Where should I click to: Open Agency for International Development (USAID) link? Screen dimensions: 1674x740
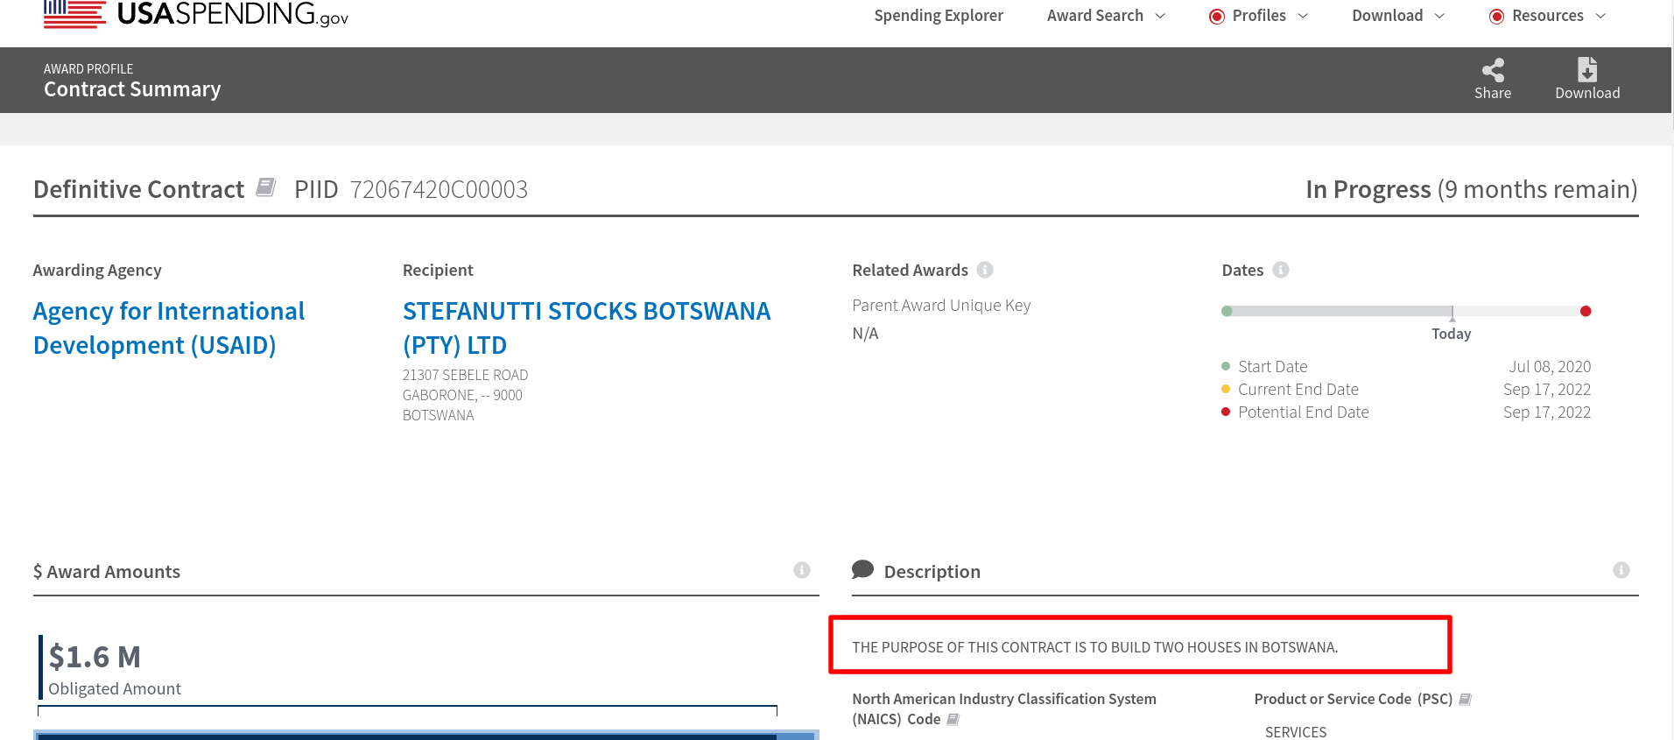point(169,328)
